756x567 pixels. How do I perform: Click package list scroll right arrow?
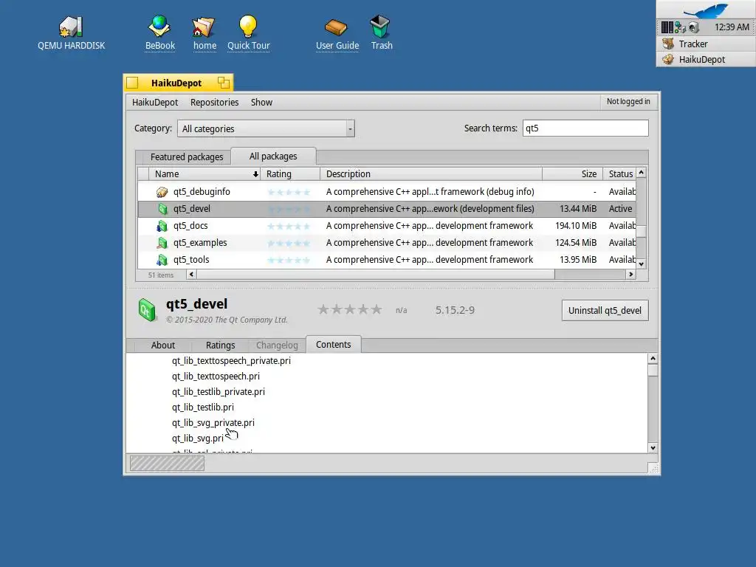(x=630, y=275)
